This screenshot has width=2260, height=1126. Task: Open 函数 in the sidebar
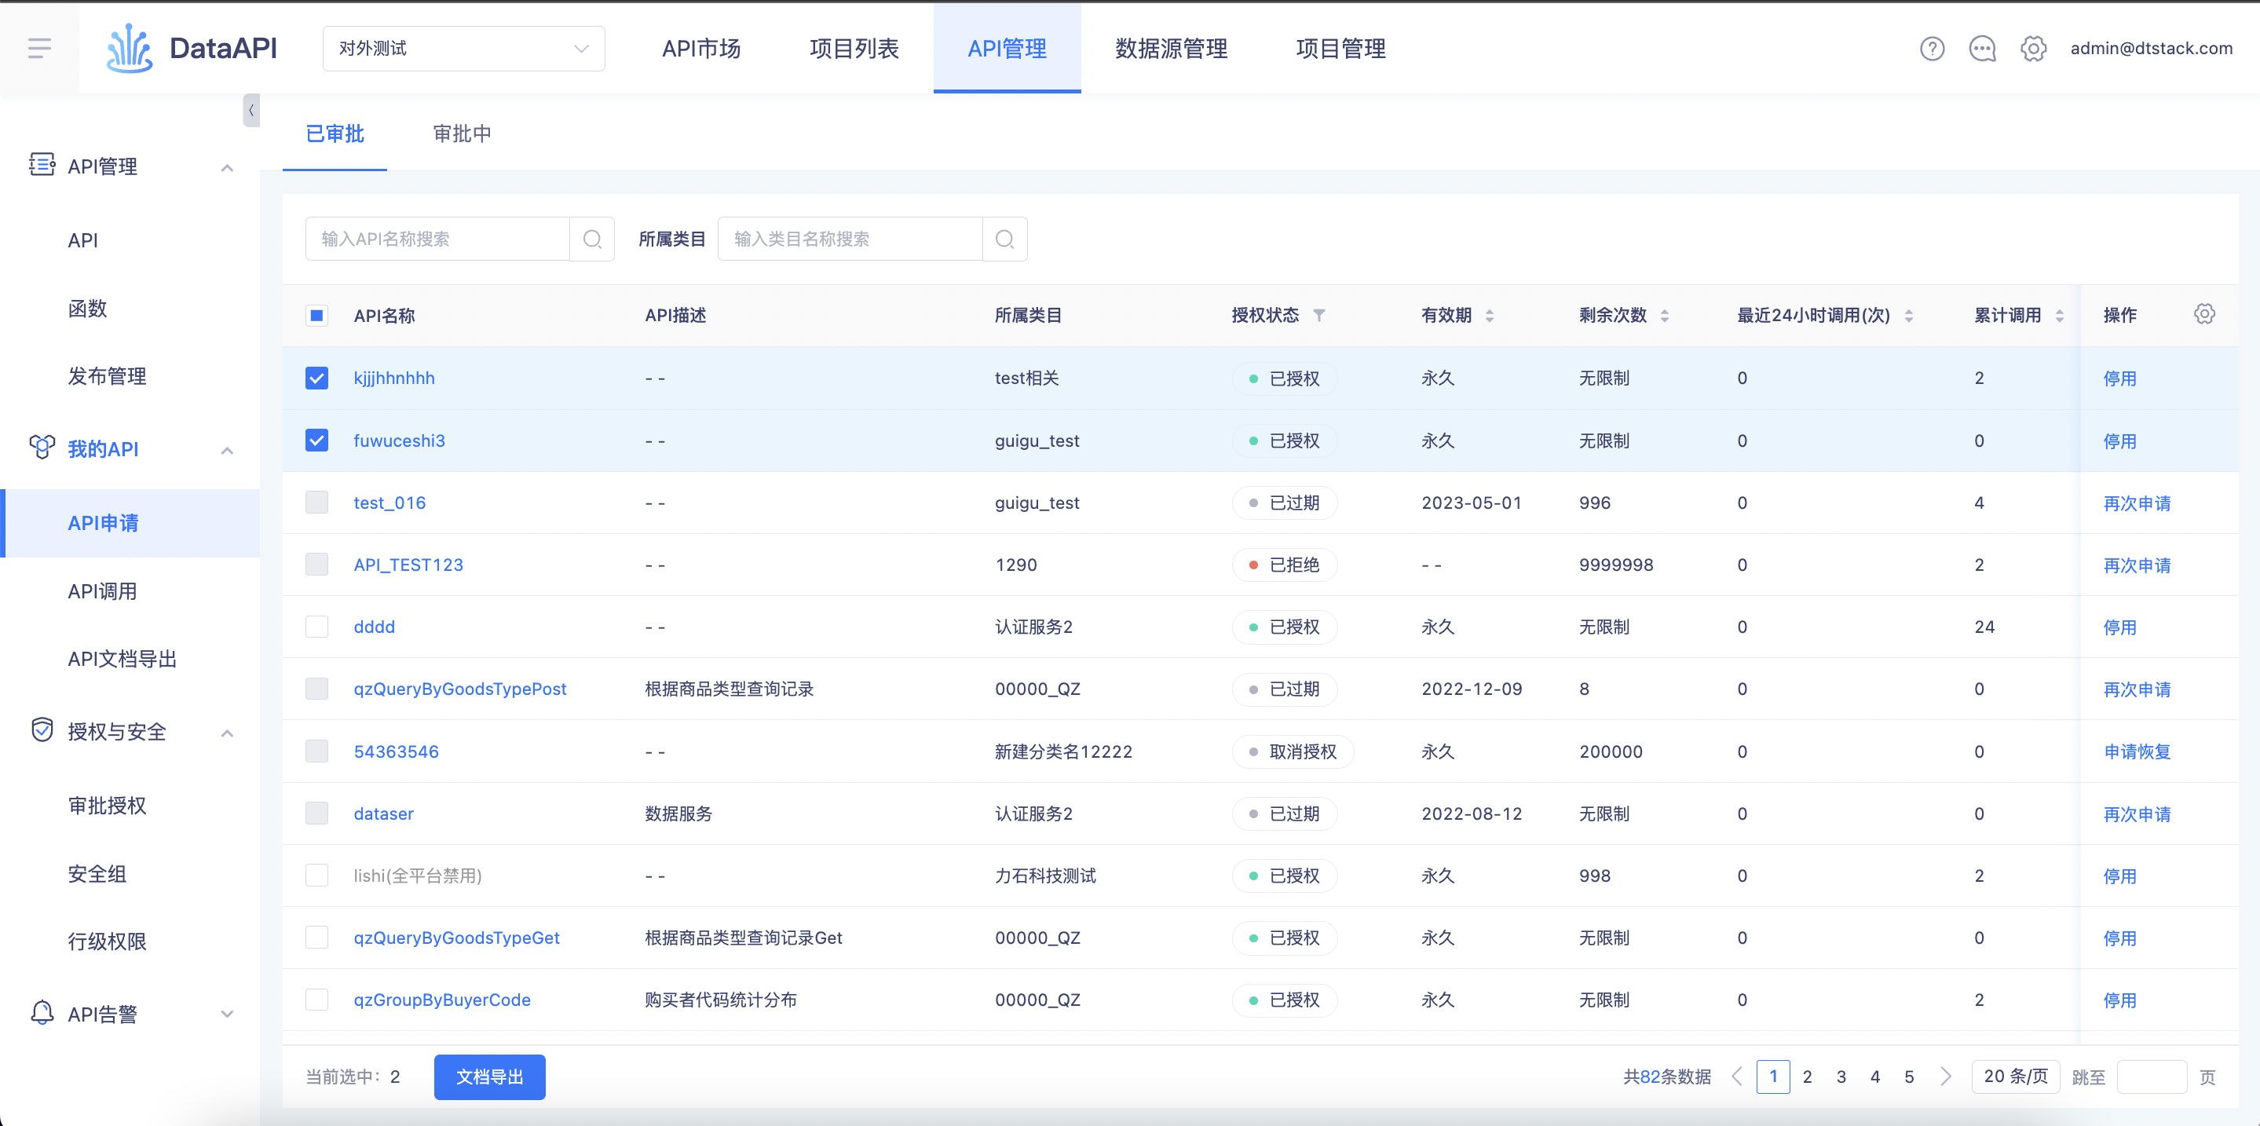[x=87, y=308]
